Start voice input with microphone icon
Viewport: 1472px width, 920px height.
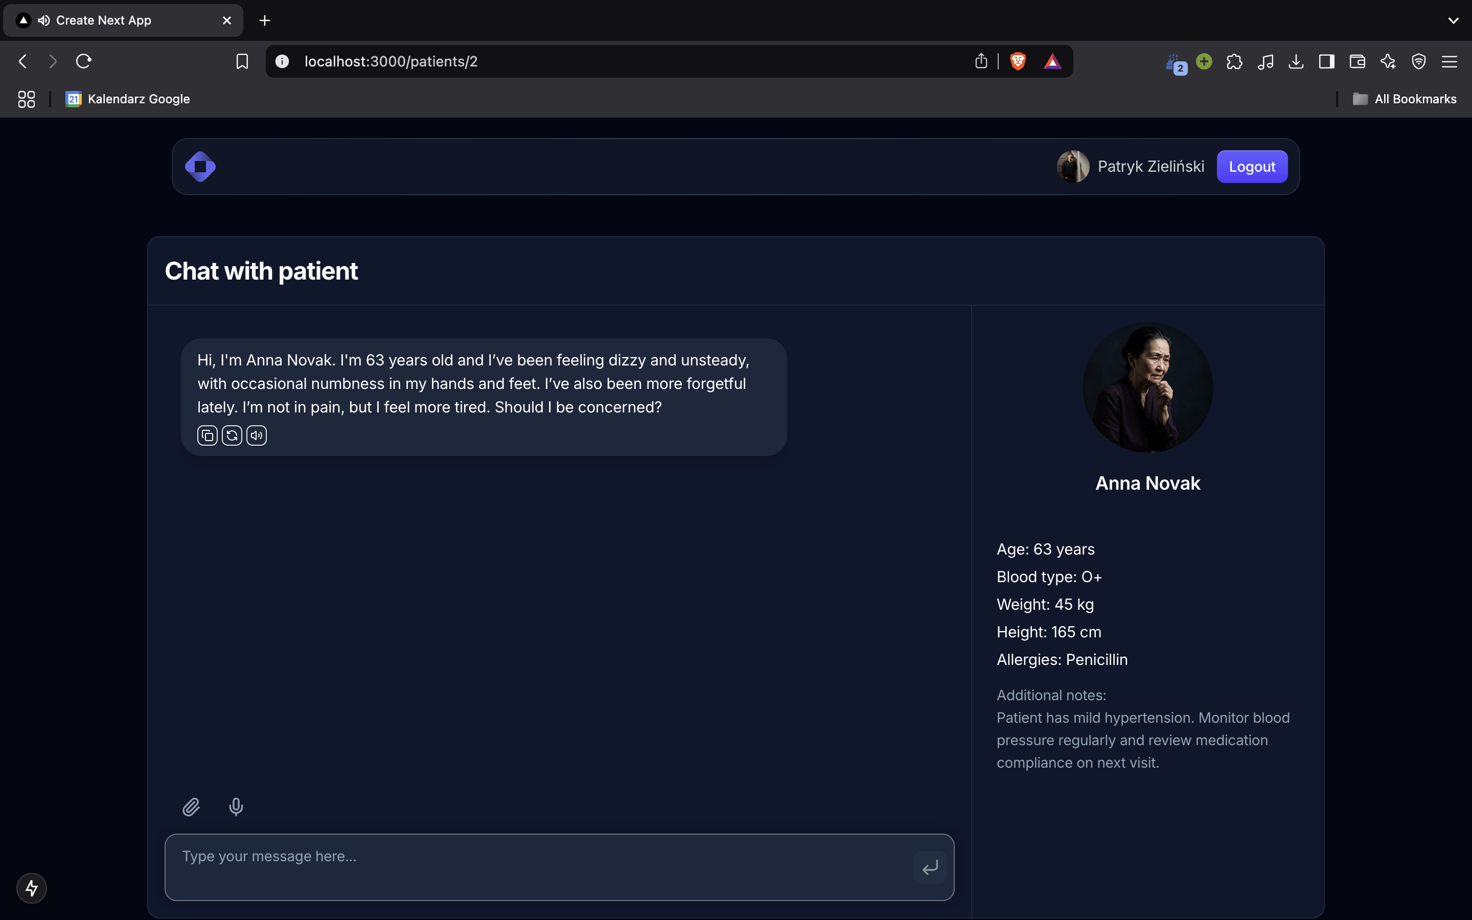(236, 807)
